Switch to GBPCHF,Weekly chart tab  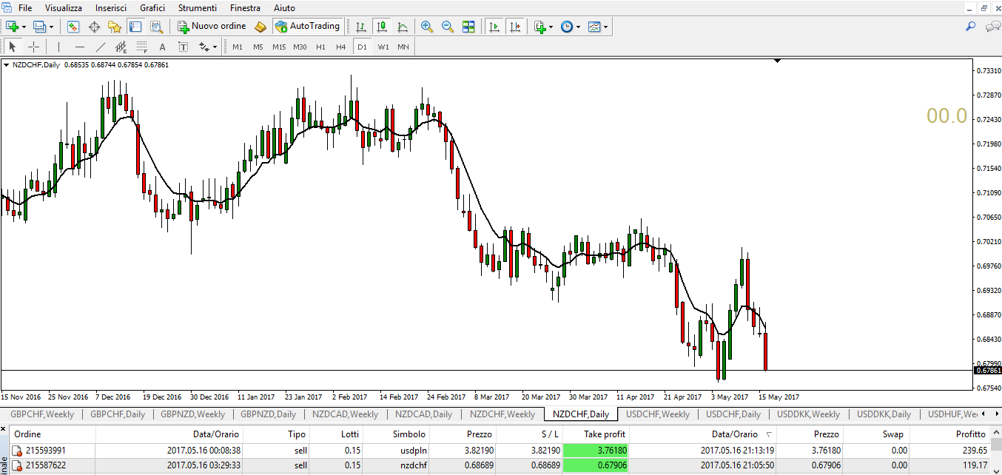click(42, 414)
